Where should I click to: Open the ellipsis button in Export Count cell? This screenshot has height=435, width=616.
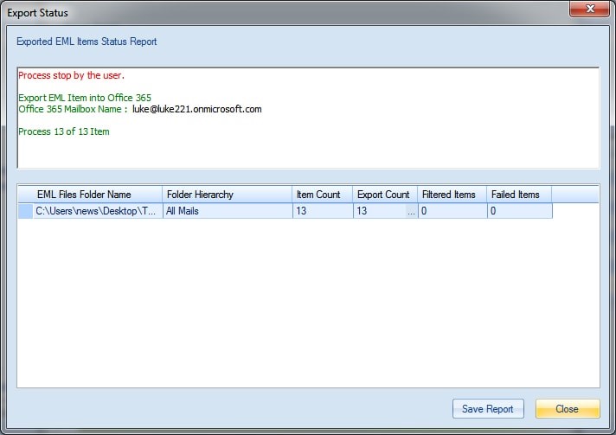click(x=411, y=212)
